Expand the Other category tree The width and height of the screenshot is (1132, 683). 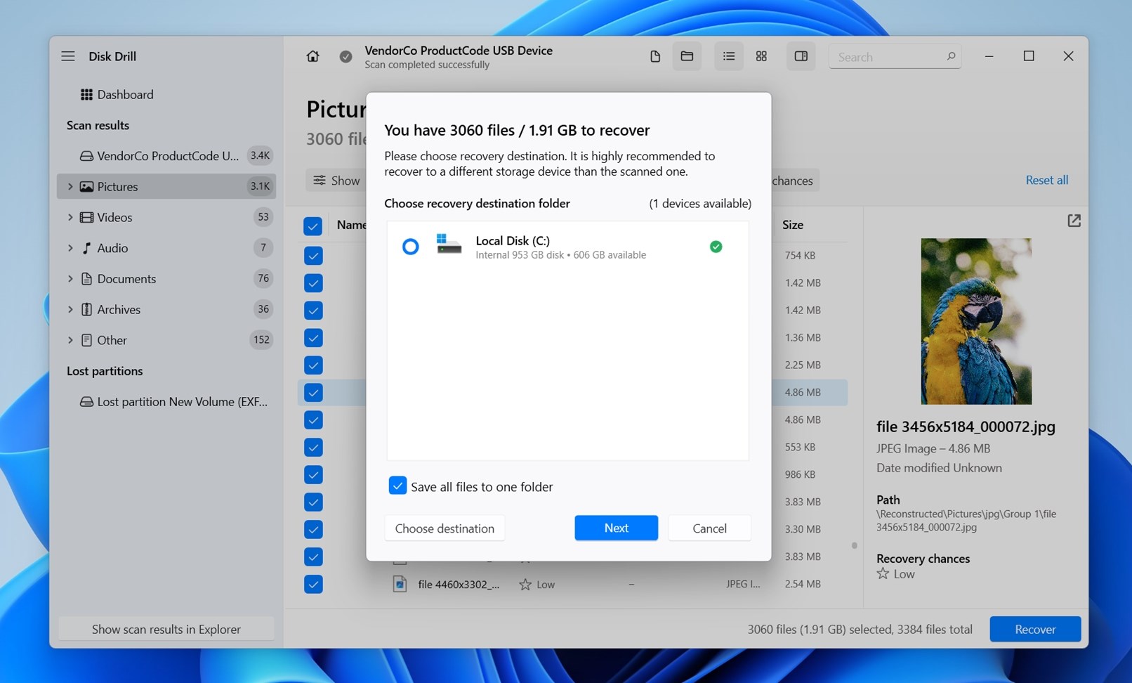tap(70, 340)
